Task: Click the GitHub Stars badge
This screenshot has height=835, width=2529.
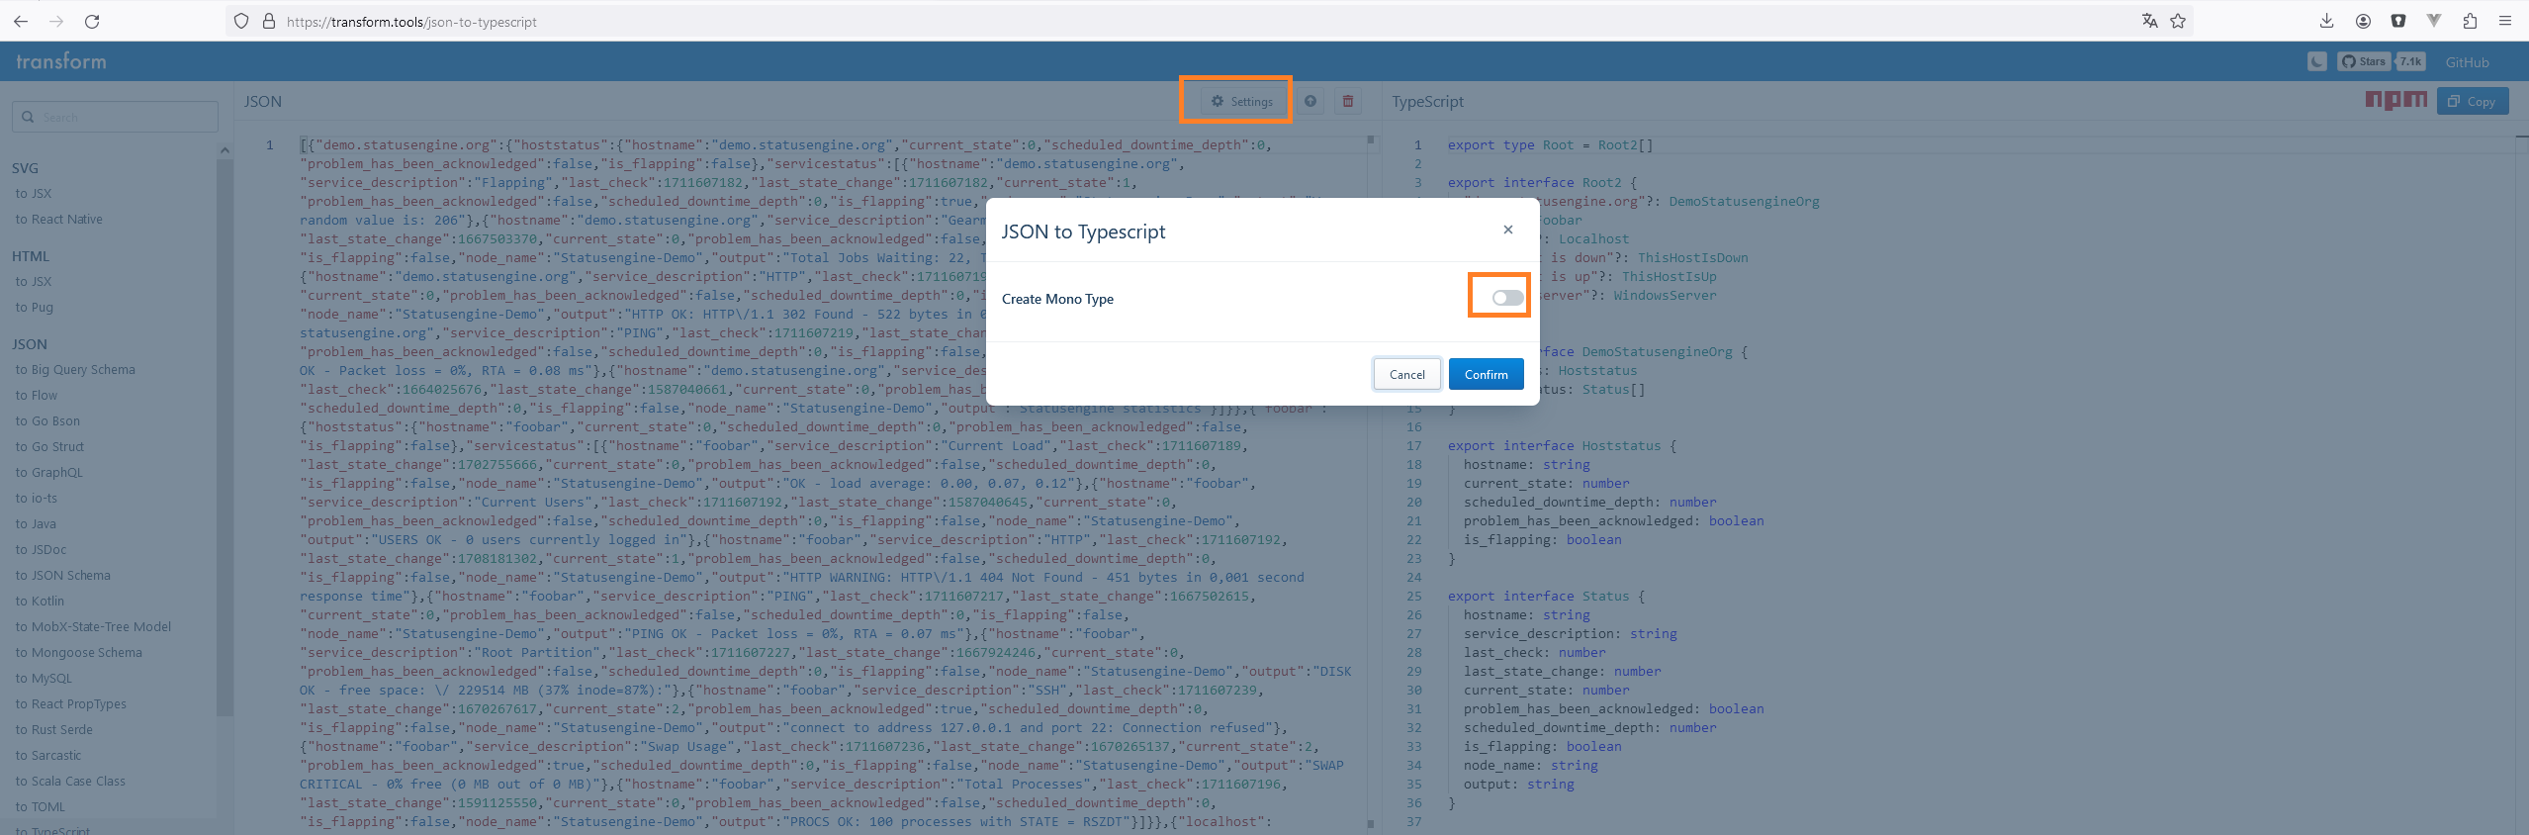Action: [x=2364, y=61]
